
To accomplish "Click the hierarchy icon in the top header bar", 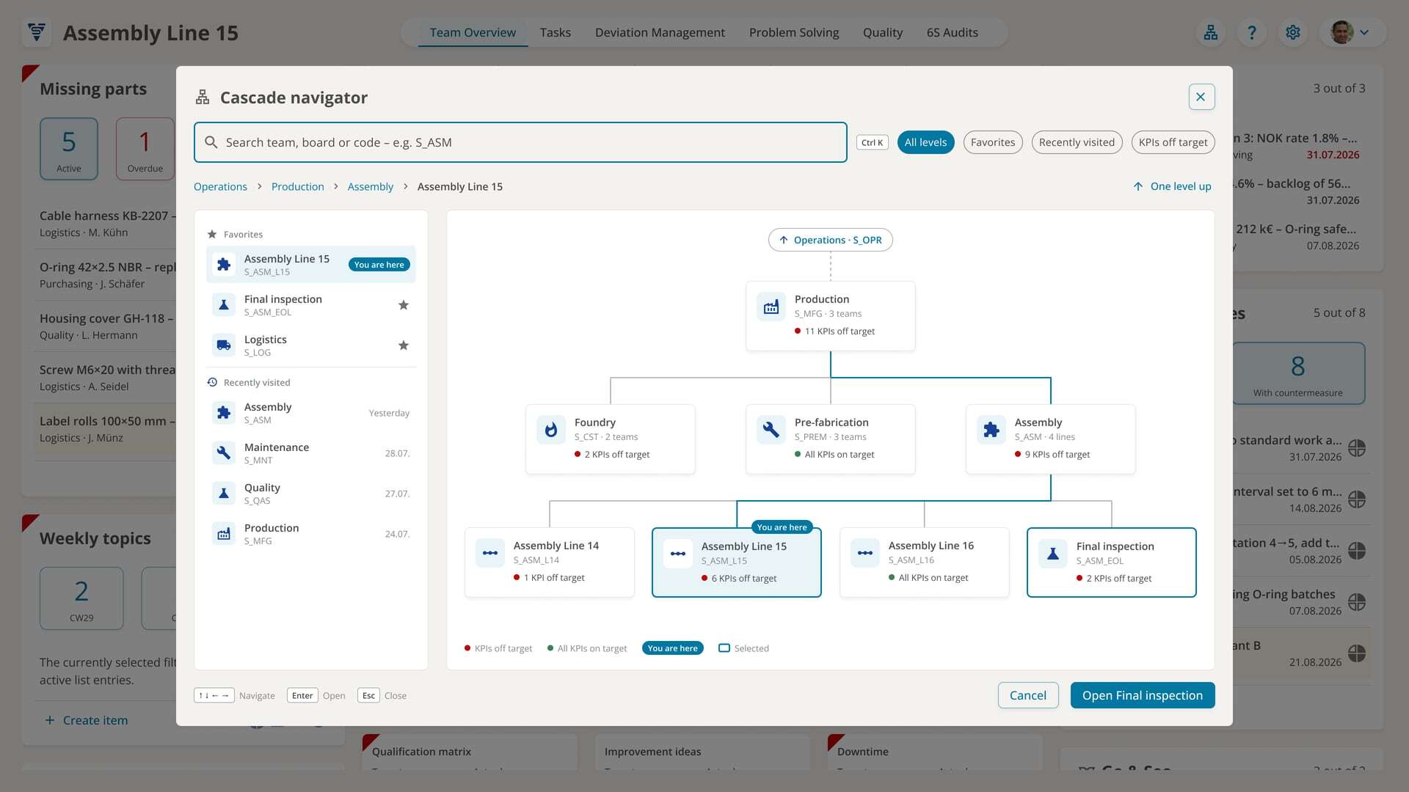I will pyautogui.click(x=1211, y=33).
